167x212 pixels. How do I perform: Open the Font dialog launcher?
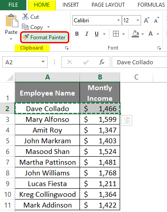tap(159, 48)
